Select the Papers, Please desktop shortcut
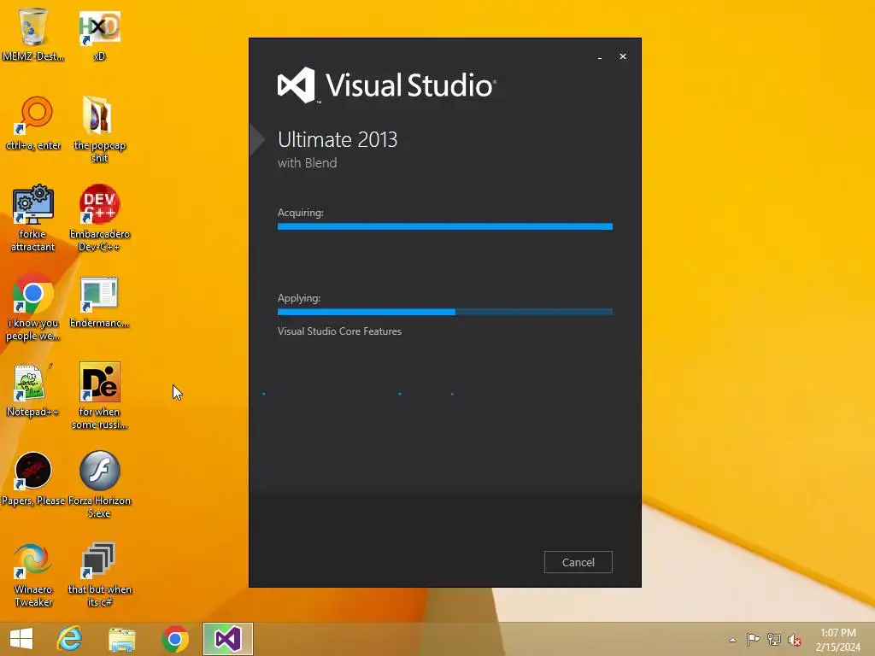Viewport: 875px width, 656px height. coord(33,478)
